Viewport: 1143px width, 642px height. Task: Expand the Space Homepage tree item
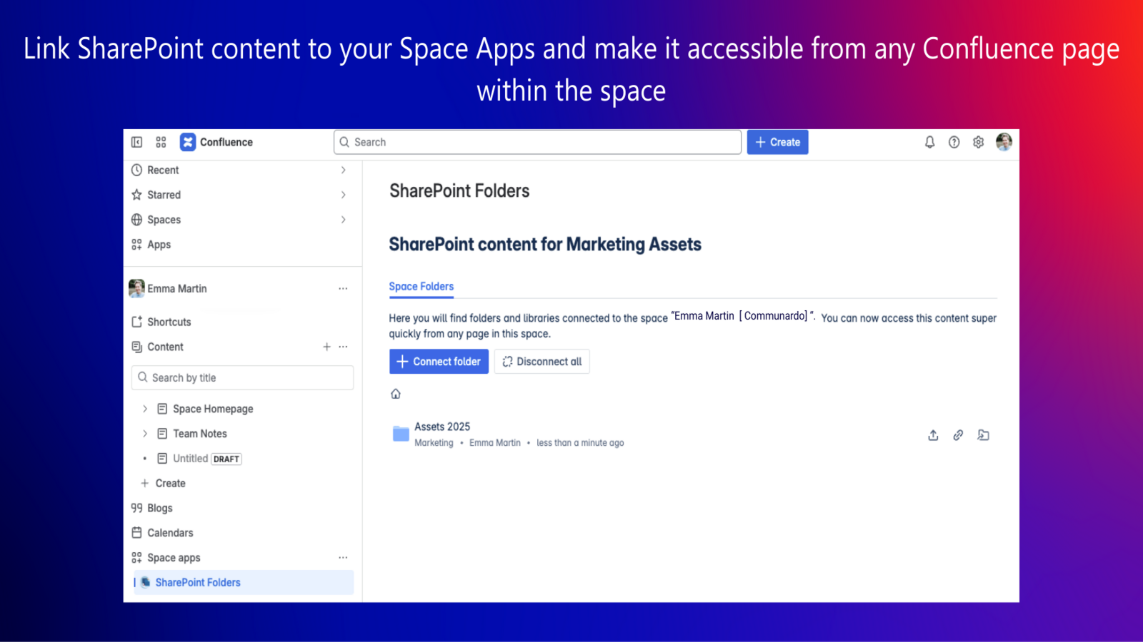pyautogui.click(x=145, y=409)
